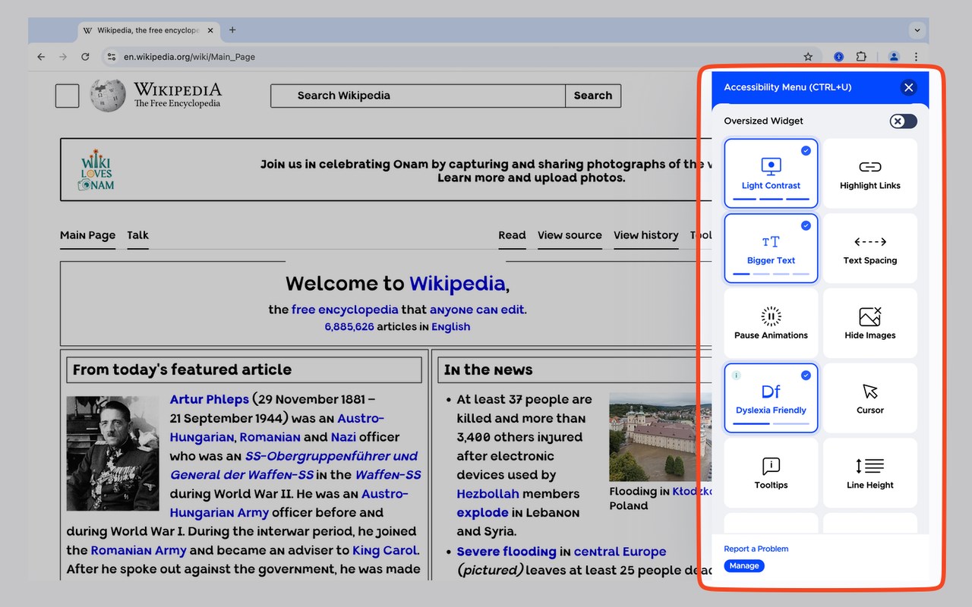972x607 pixels.
Task: Open the browser profile menu
Action: click(894, 57)
